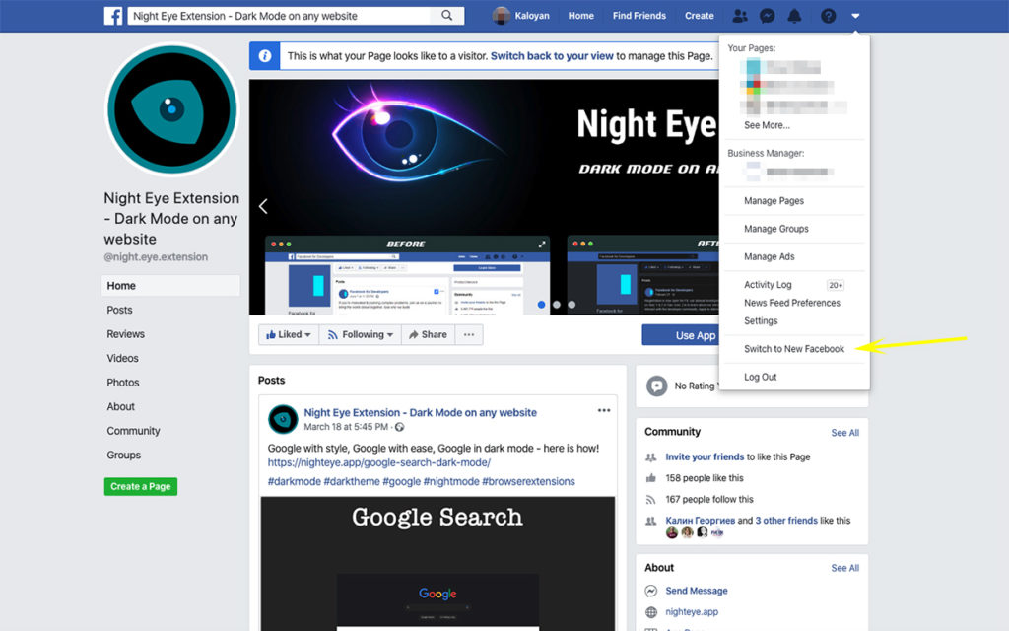Open Home tab in page sidebar
Viewport: 1009px width, 631px height.
170,286
